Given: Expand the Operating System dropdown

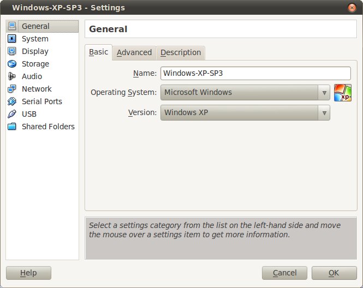Looking at the screenshot, I should 245,93.
